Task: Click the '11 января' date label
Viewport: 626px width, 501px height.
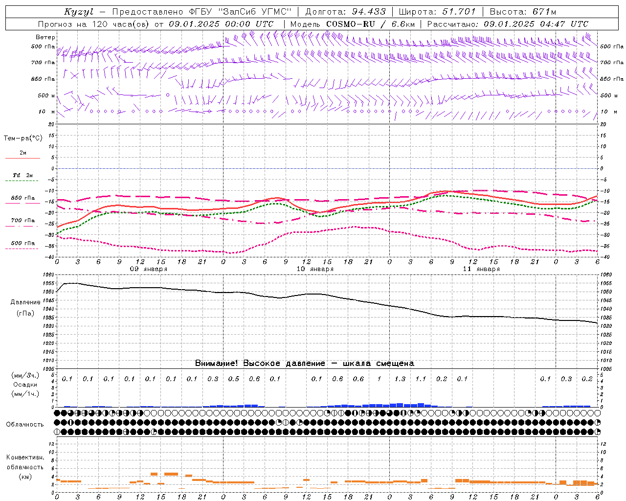Action: [x=481, y=269]
